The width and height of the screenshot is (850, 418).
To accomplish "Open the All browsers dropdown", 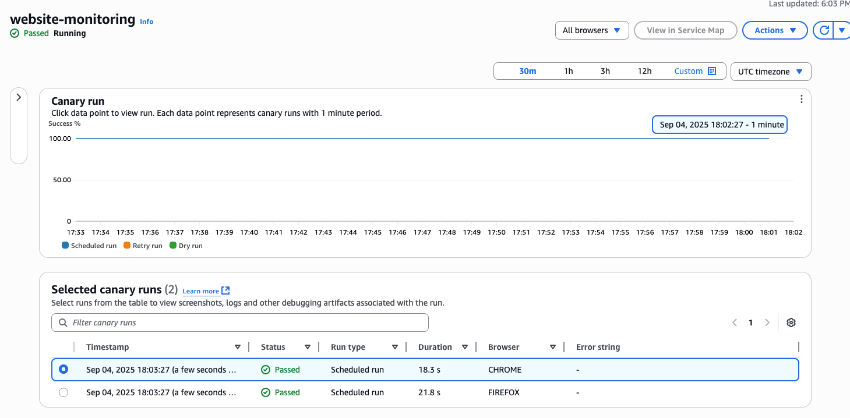I will (591, 30).
